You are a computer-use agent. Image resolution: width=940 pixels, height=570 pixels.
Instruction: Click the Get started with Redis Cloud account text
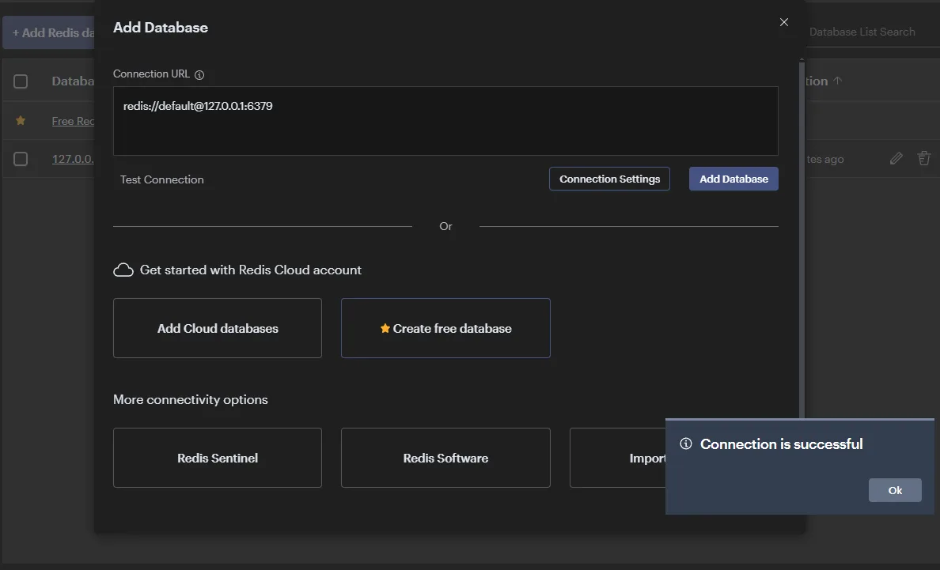251,270
